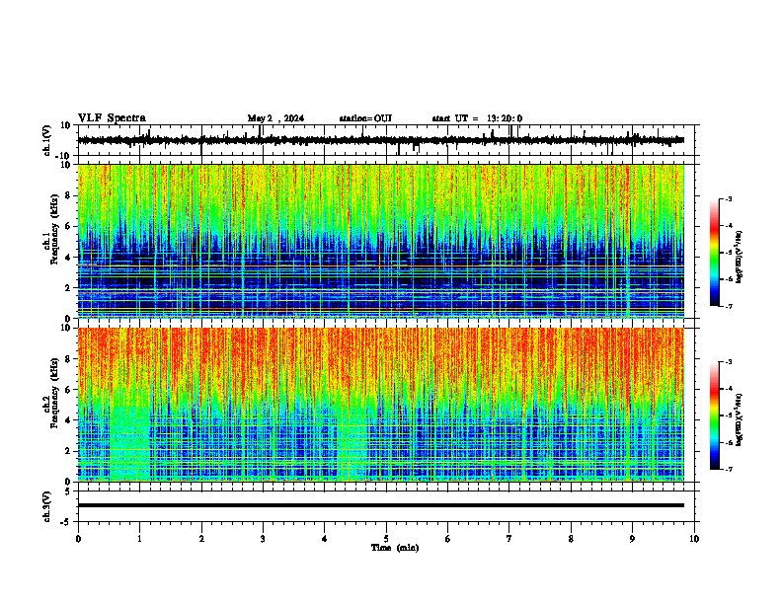782x604 pixels.
Task: Click the time axis tick label "1"
Action: click(139, 539)
